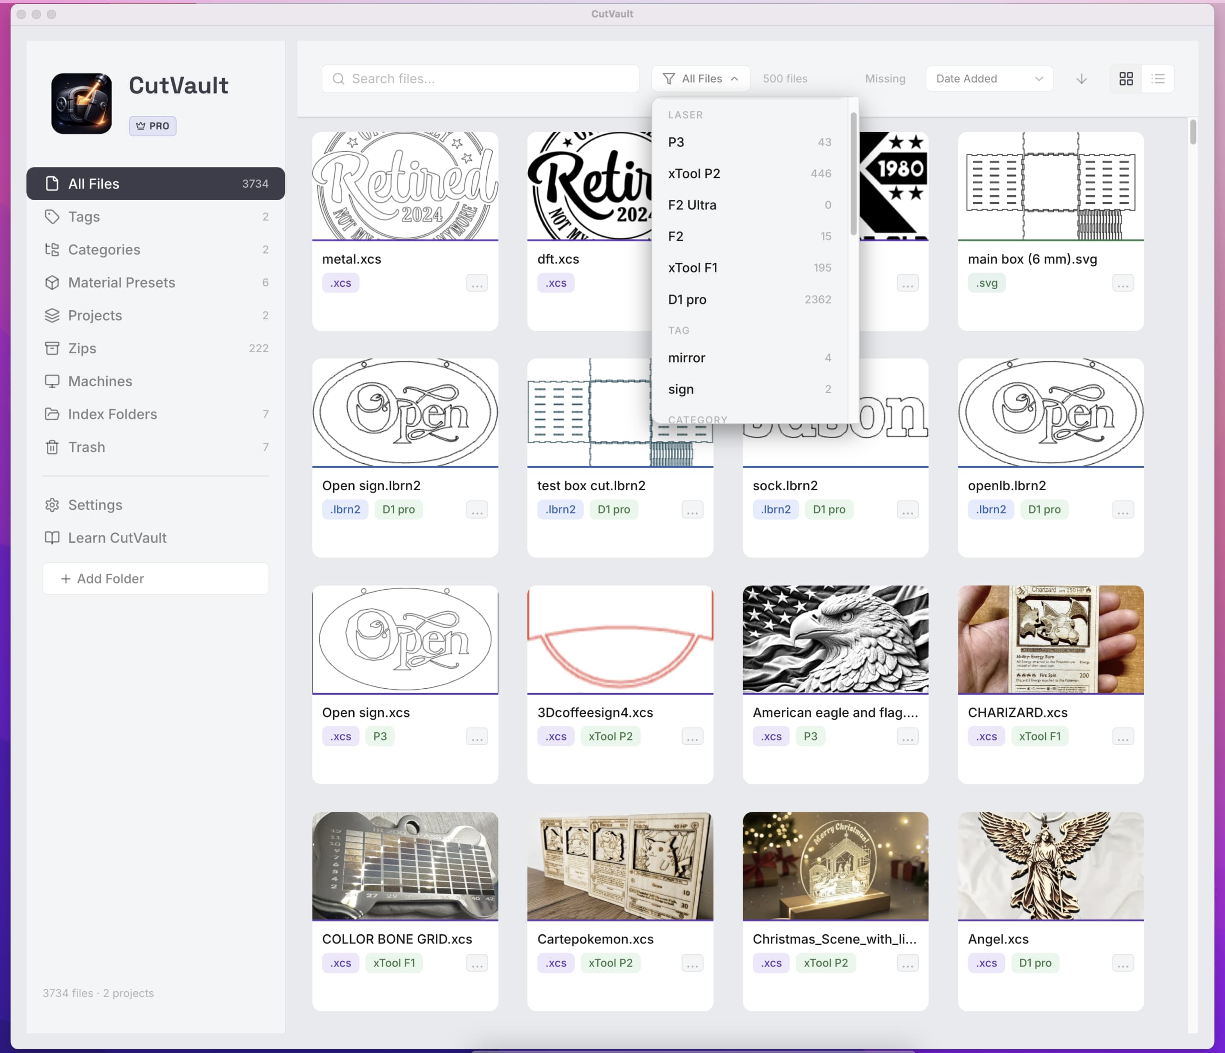Screen dimensions: 1225x1053
Task: Open the metal.xcs Retired thumbnail
Action: (405, 186)
